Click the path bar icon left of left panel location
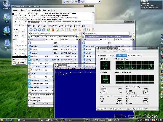 click(29, 33)
